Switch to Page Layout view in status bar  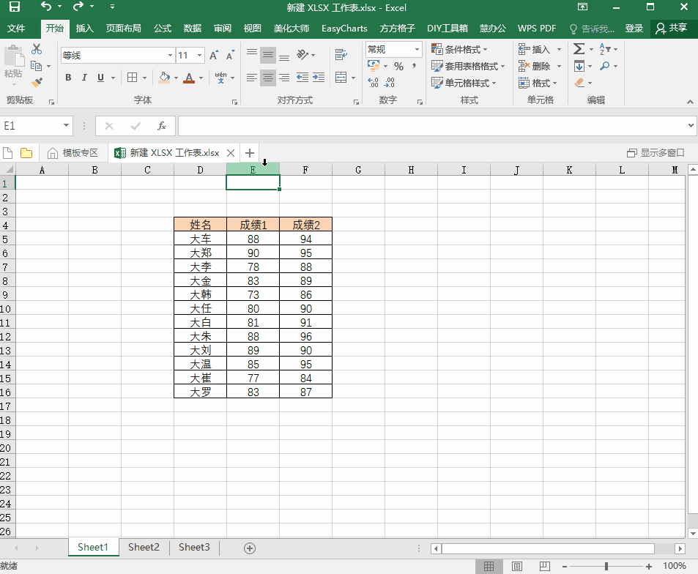[517, 566]
